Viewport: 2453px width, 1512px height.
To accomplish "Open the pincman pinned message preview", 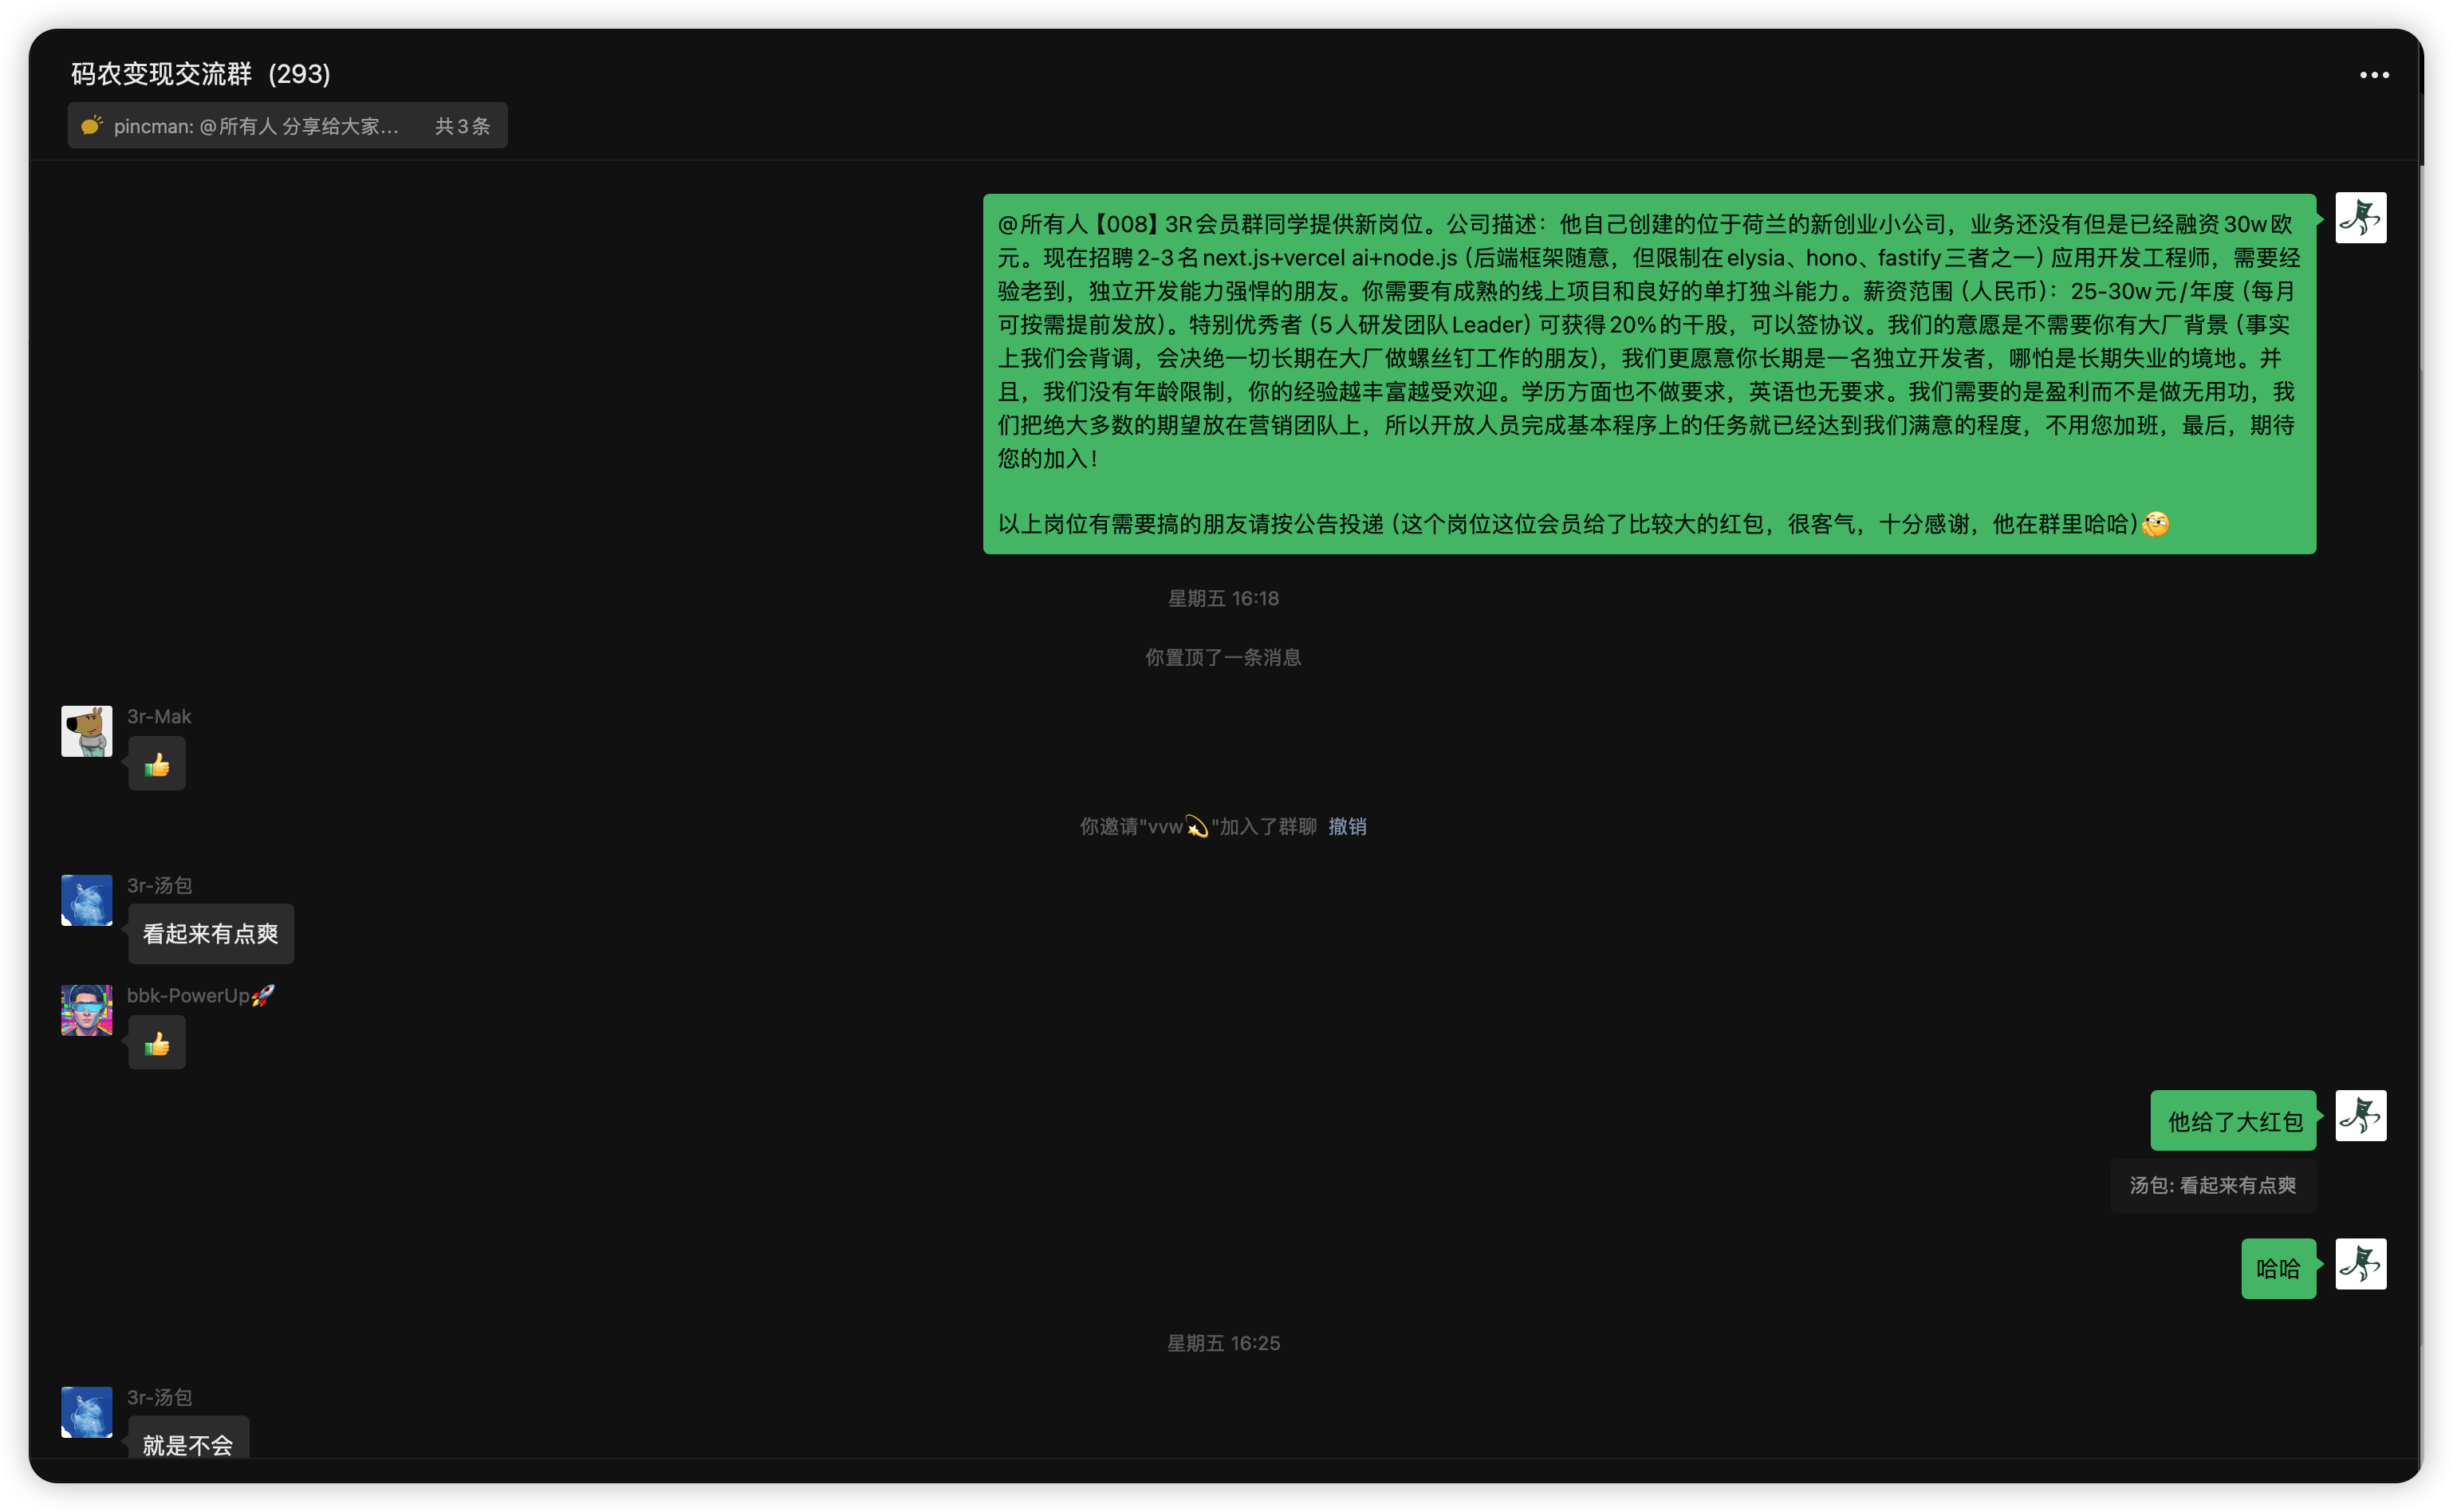I will point(256,126).
